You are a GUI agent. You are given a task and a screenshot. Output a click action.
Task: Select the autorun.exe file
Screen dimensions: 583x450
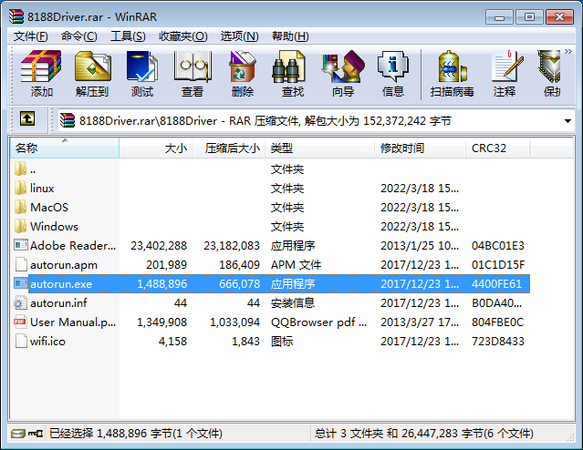click(x=270, y=284)
